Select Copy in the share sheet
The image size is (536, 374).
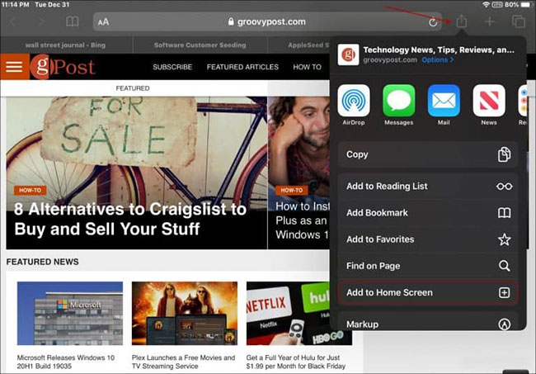(428, 154)
